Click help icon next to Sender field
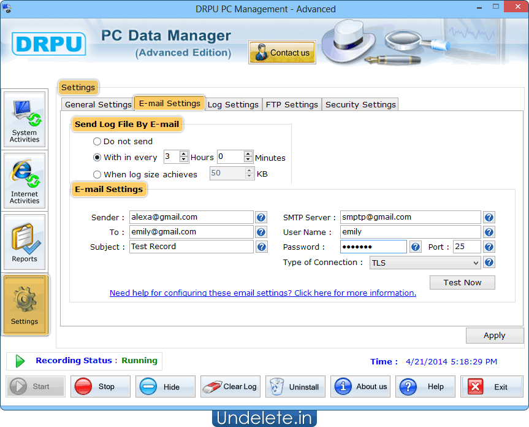The image size is (529, 427). click(x=261, y=217)
